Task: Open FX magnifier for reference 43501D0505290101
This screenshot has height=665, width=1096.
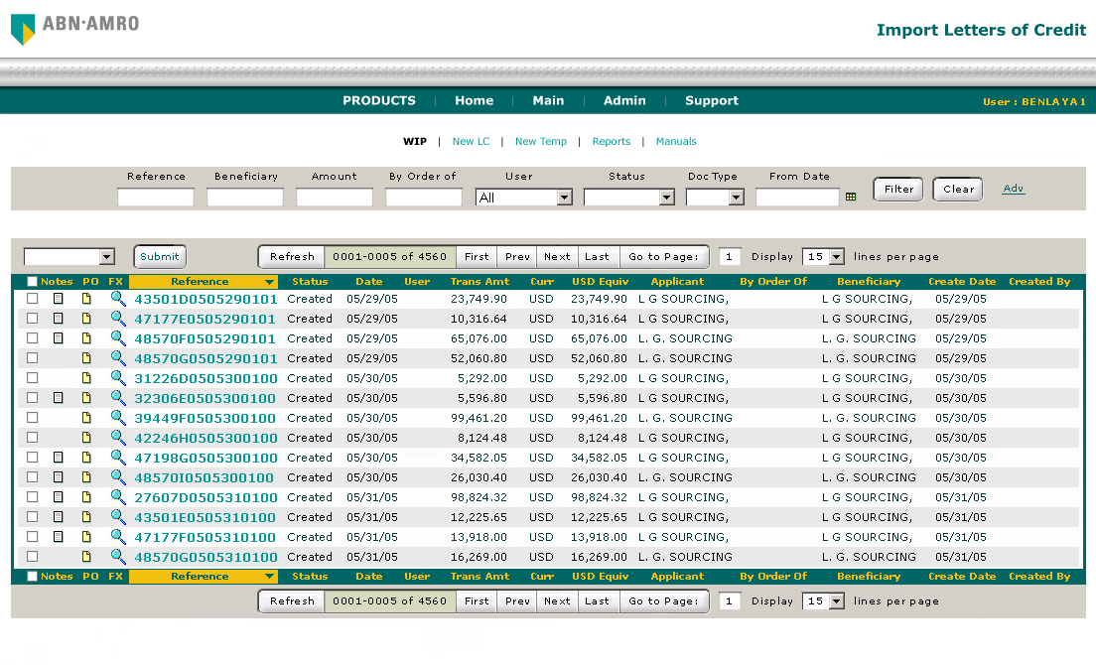Action: 118,299
